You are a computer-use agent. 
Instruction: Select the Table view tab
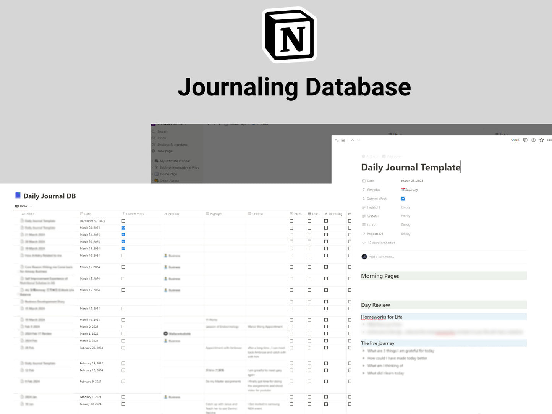[x=21, y=206]
